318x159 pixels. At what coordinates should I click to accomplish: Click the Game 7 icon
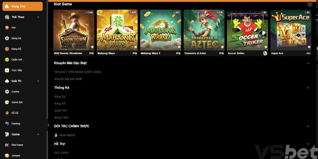[x=7, y=134]
